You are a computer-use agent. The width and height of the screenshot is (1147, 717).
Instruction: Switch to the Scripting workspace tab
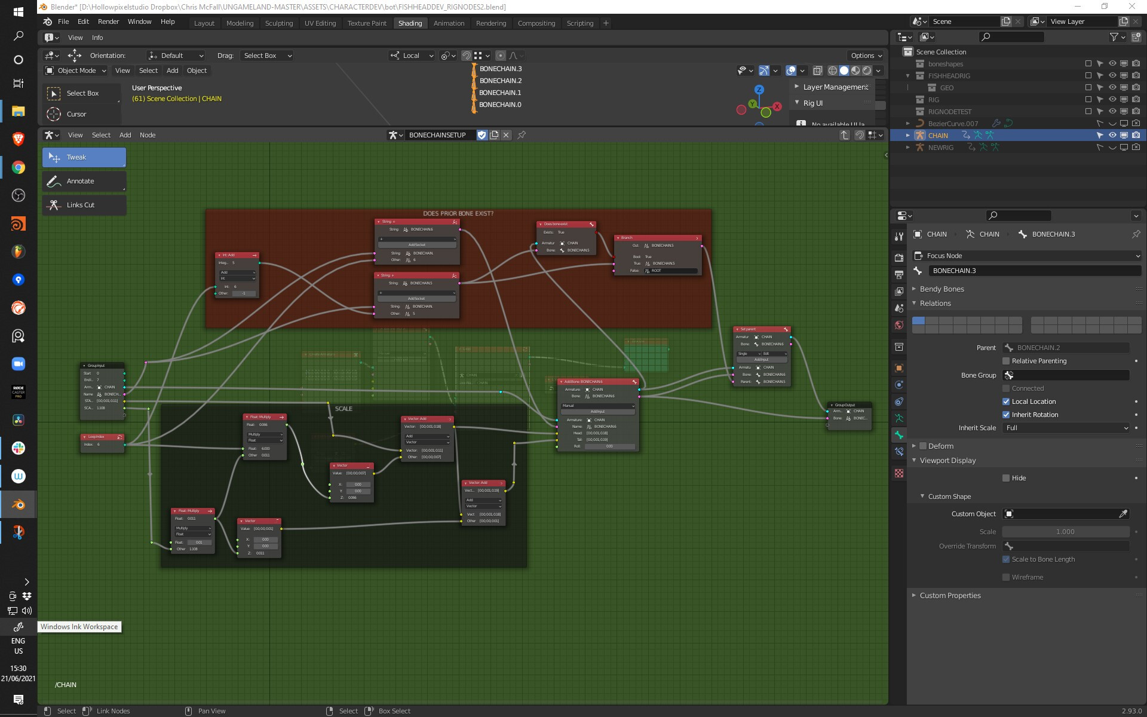pyautogui.click(x=579, y=23)
